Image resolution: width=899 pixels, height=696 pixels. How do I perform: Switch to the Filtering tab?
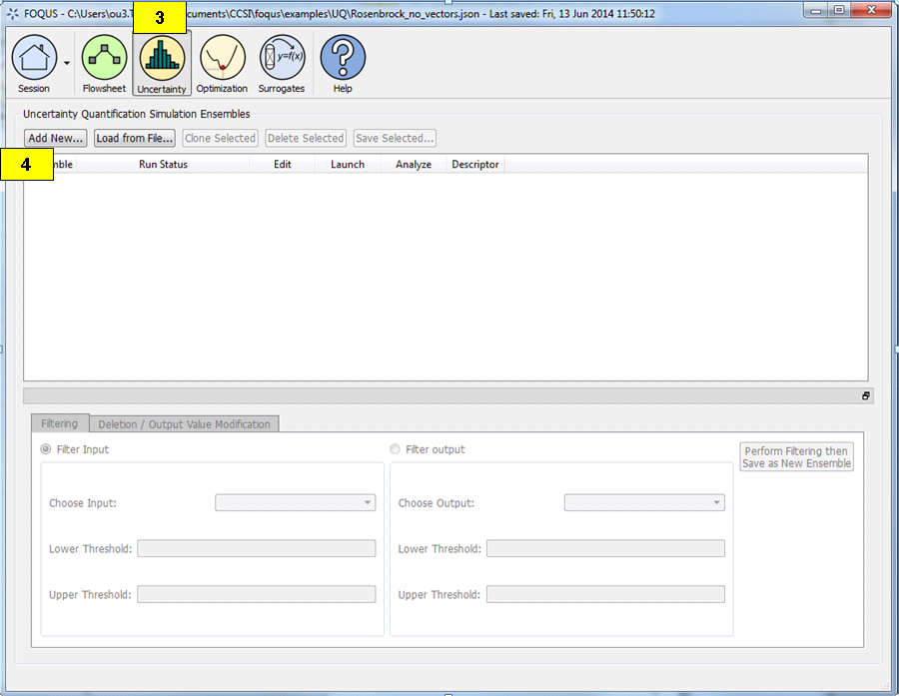coord(59,423)
